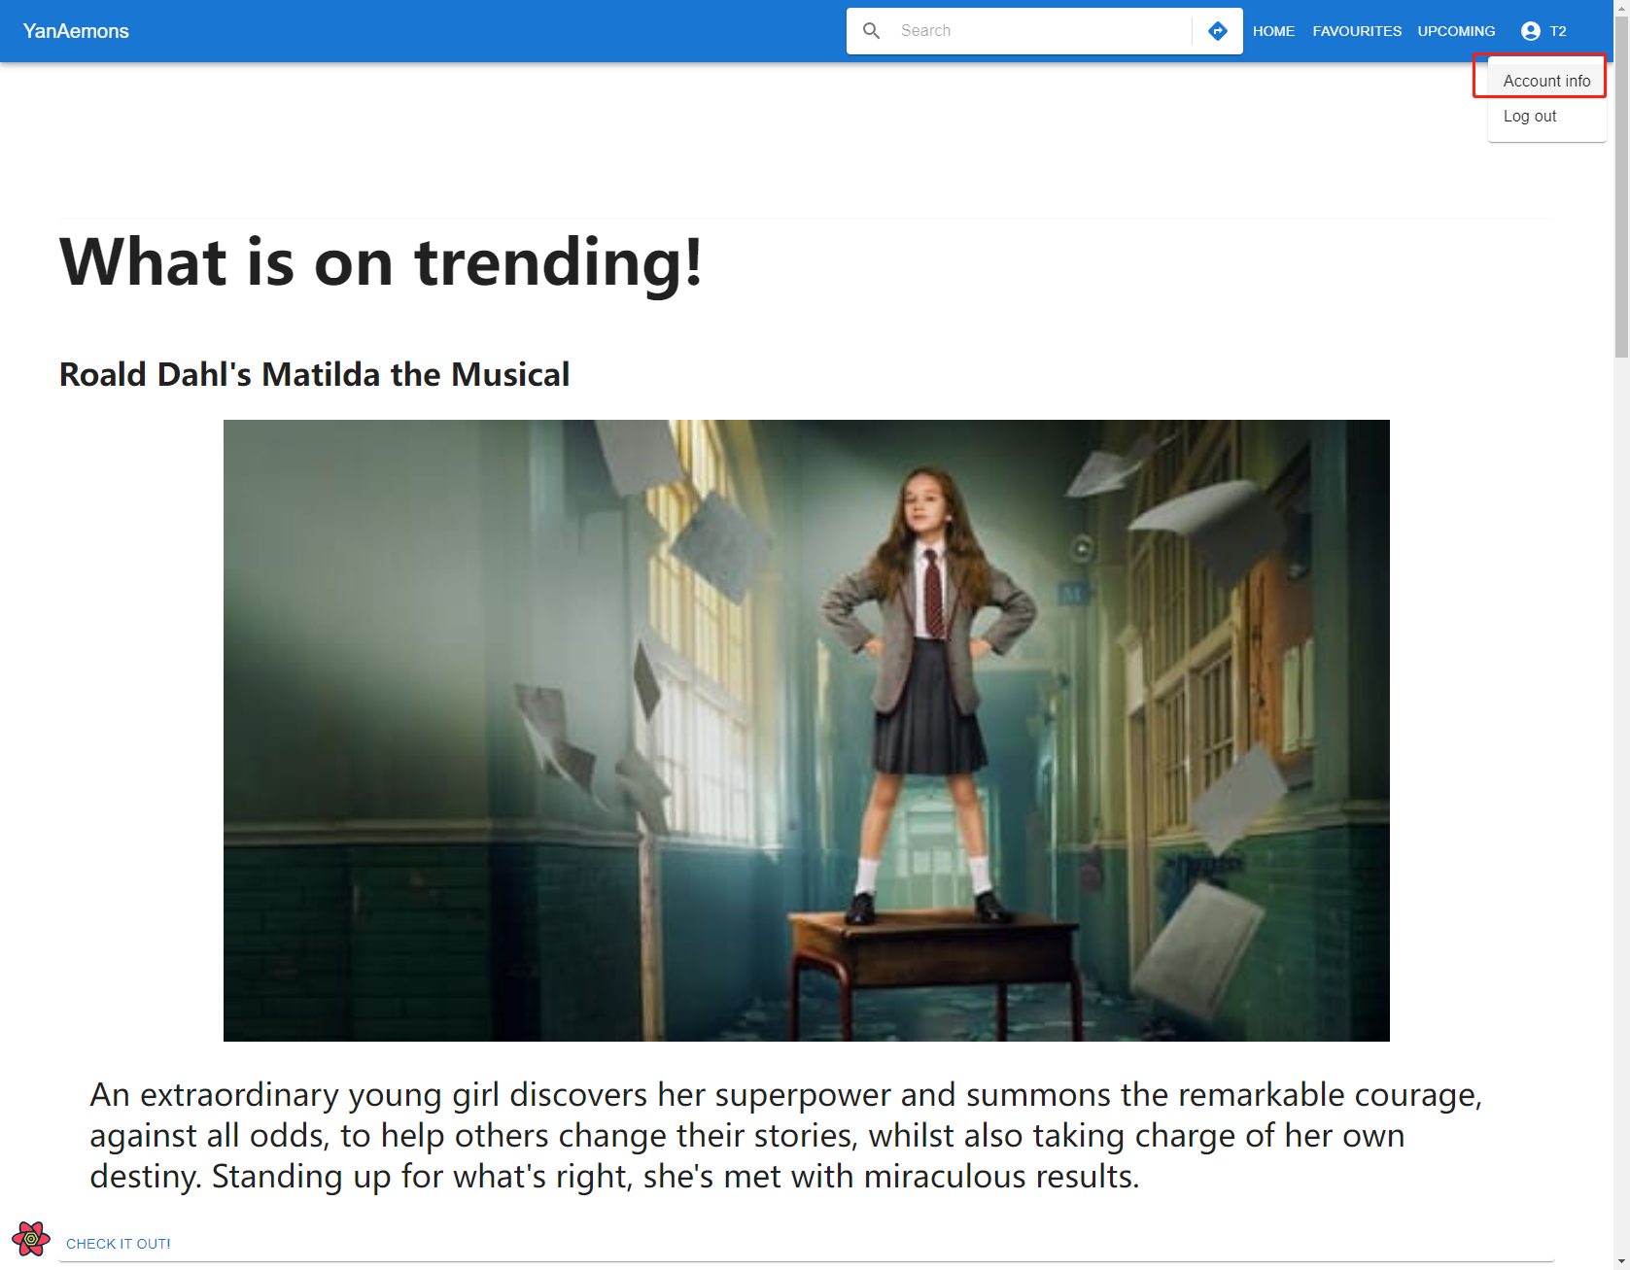Click the scrollbar down arrow
This screenshot has width=1630, height=1270.
[x=1621, y=1261]
